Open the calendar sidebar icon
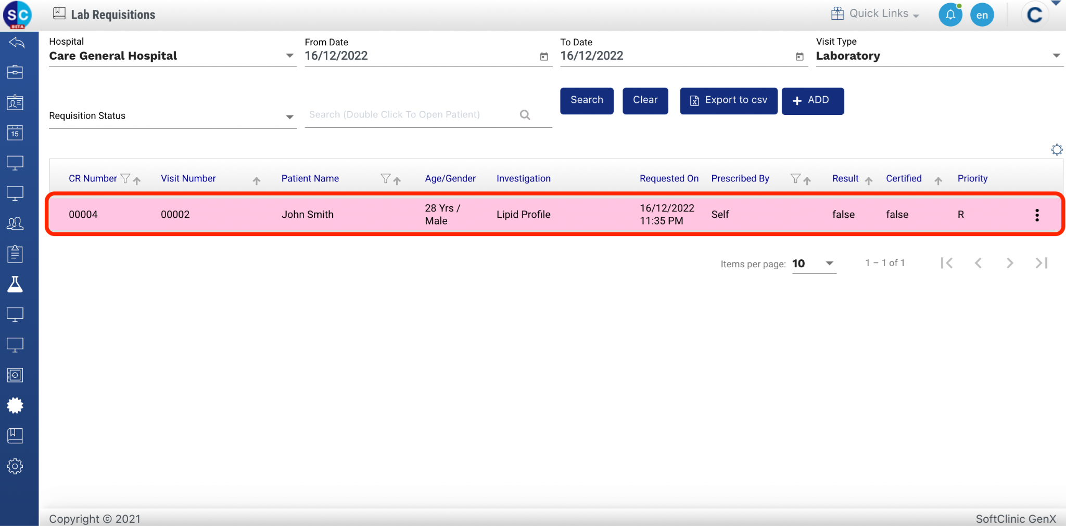 [15, 133]
